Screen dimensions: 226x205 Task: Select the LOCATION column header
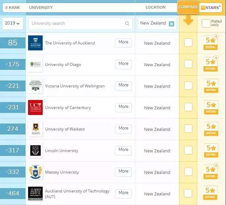click(x=156, y=7)
